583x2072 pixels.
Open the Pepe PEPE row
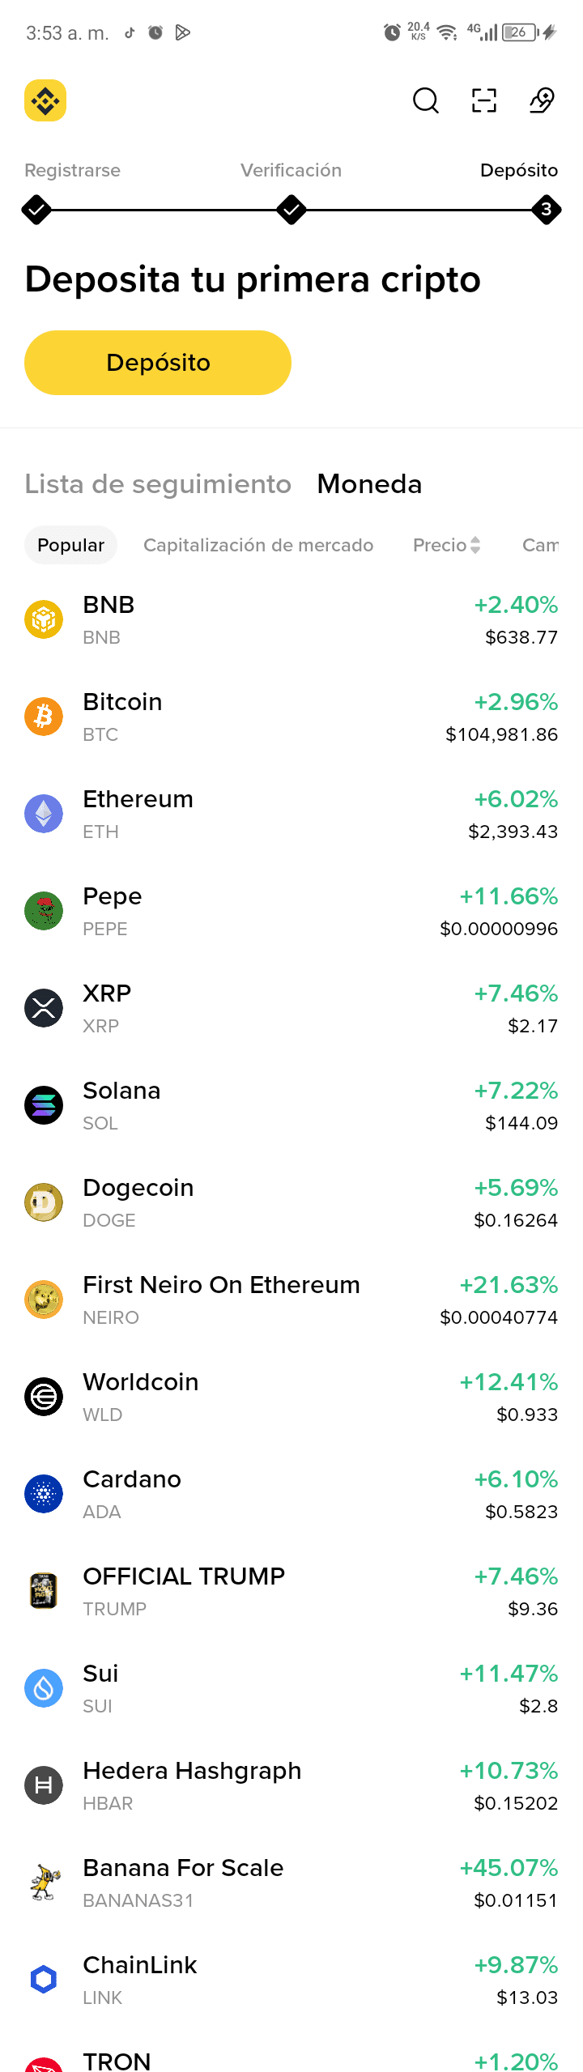pos(291,911)
